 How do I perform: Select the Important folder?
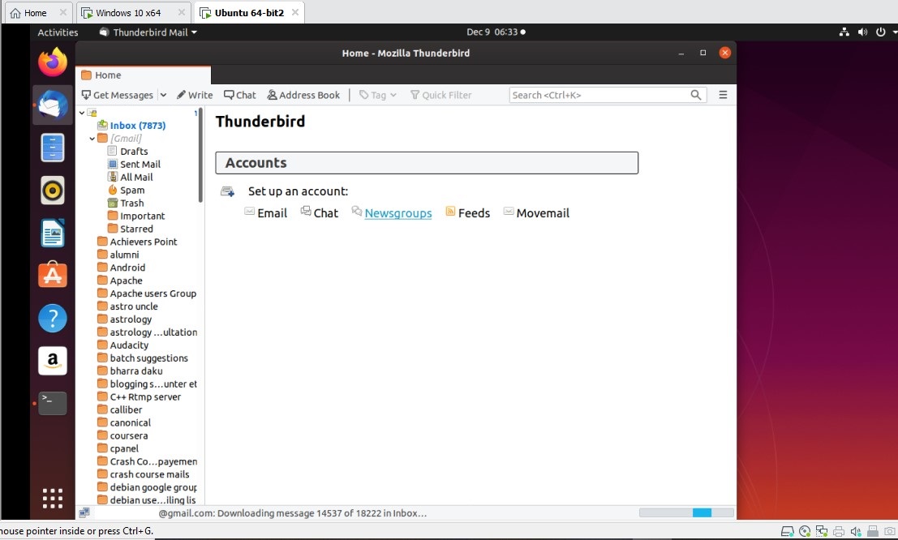point(142,216)
